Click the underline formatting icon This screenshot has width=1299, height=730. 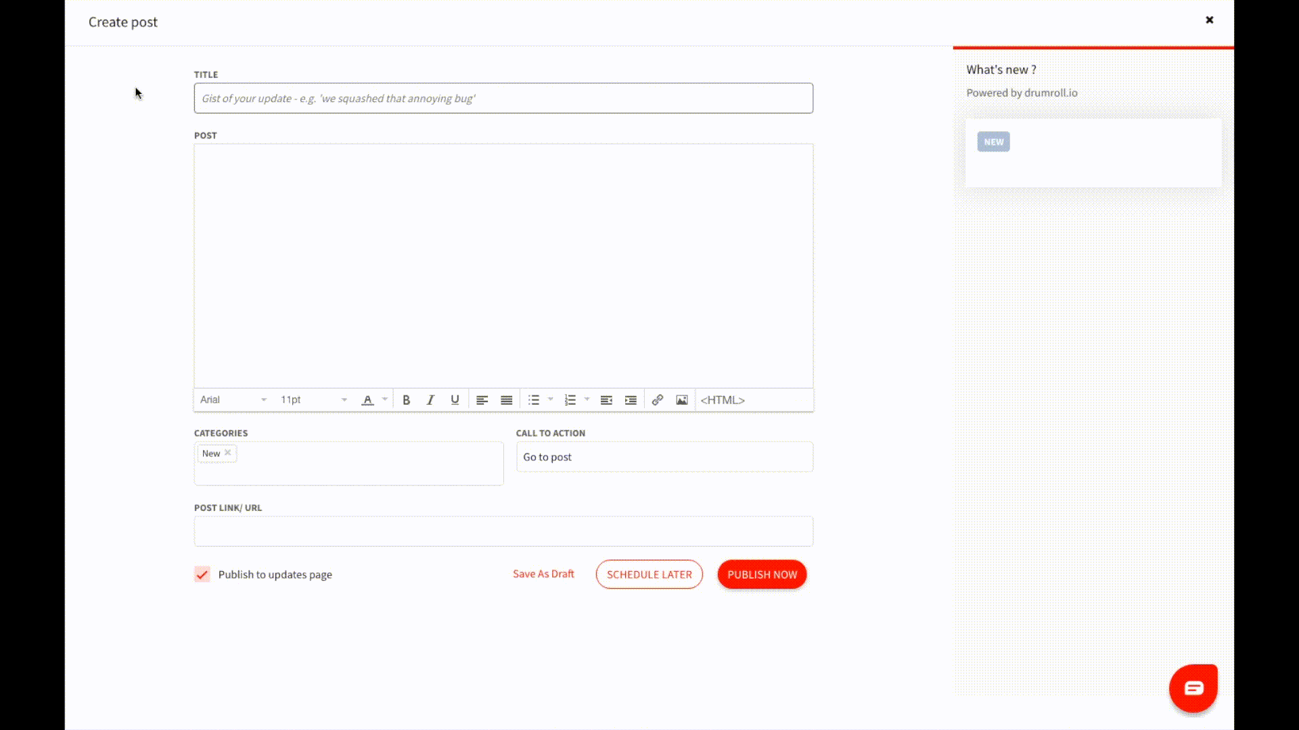point(455,400)
